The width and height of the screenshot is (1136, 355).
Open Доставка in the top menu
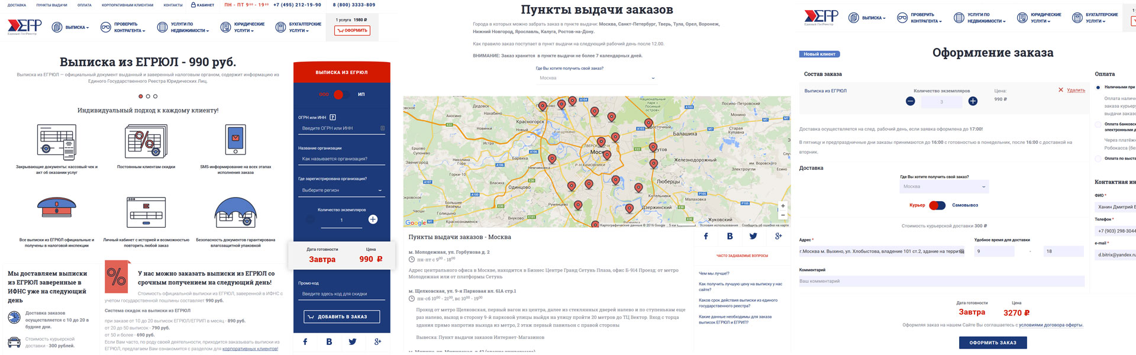click(x=17, y=5)
